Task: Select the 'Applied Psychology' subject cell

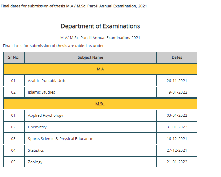Action: (x=91, y=115)
